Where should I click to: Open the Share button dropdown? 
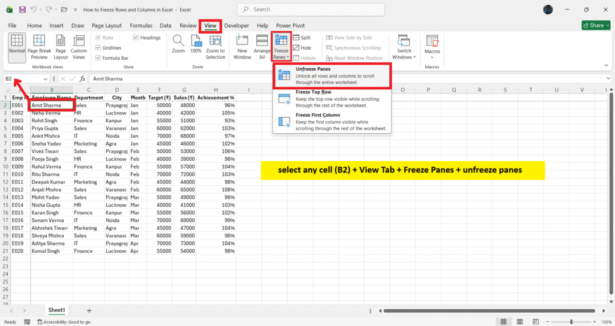[x=609, y=25]
